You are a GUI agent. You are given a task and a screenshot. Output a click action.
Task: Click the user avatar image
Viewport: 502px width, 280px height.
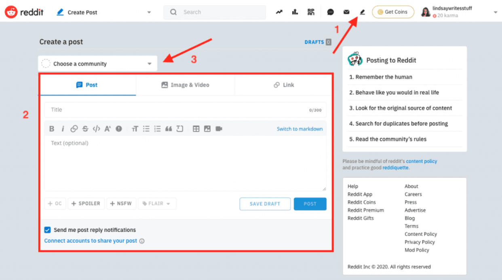pyautogui.click(x=426, y=12)
